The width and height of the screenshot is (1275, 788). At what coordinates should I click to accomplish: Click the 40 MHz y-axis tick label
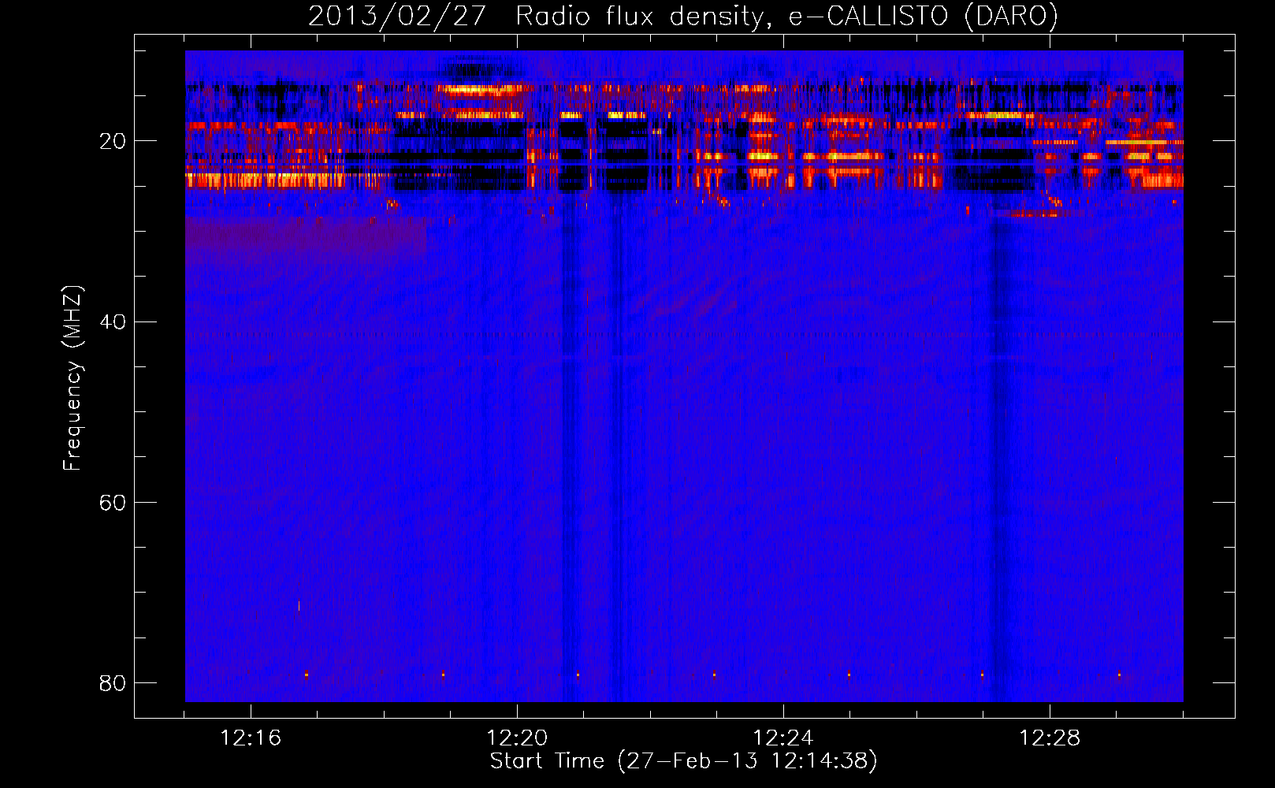pyautogui.click(x=113, y=322)
